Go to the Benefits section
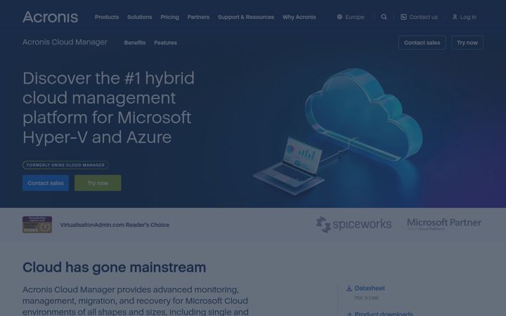506x316 pixels. 135,43
